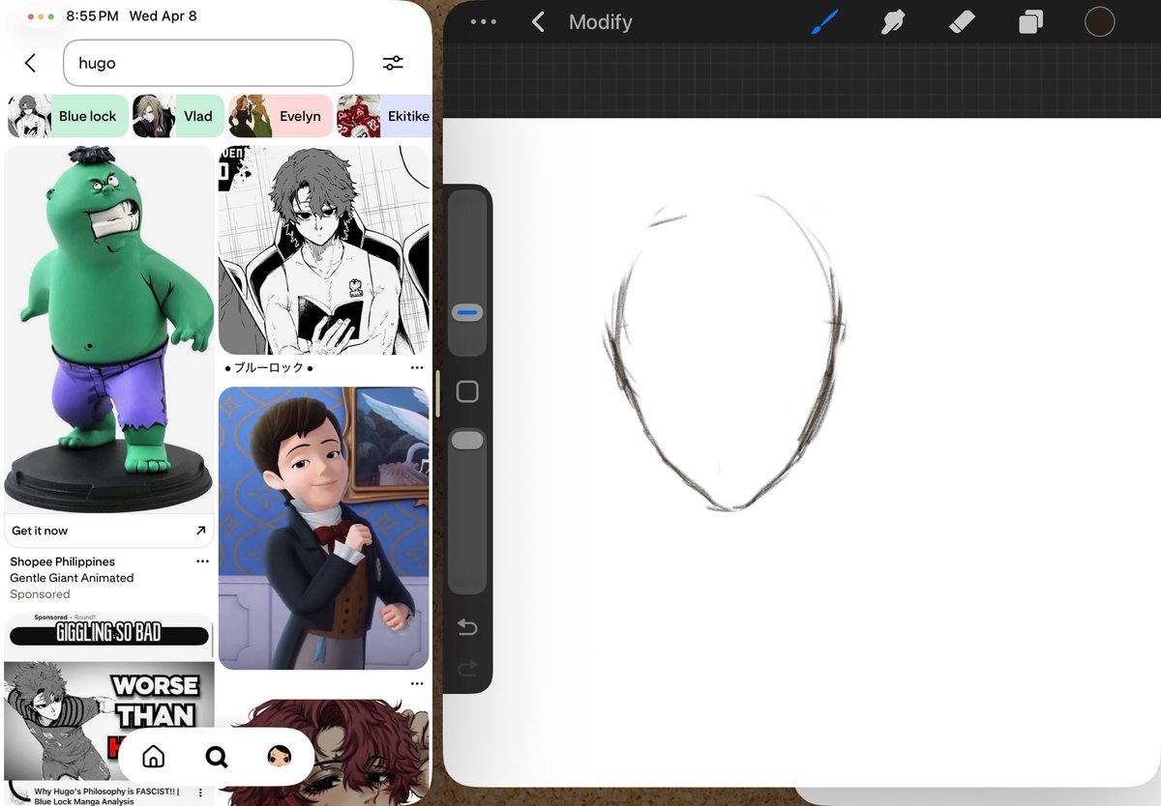Screen dimensions: 1161x806
Task: Click the Shopee Philippines advertiser name
Action: [62, 561]
